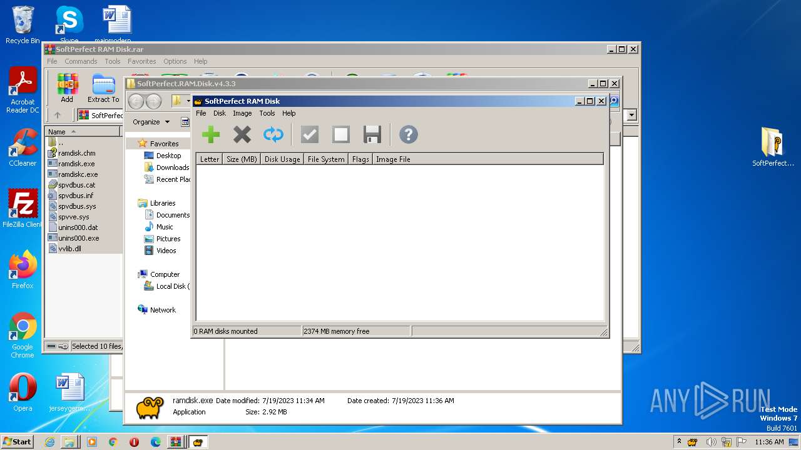Viewport: 801px width, 450px height.
Task: Click the blue question mark Help icon
Action: (408, 134)
